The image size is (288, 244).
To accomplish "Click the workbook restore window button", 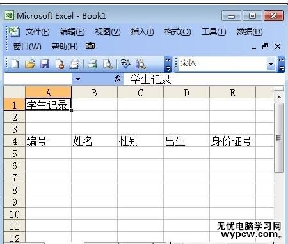I will [265, 46].
